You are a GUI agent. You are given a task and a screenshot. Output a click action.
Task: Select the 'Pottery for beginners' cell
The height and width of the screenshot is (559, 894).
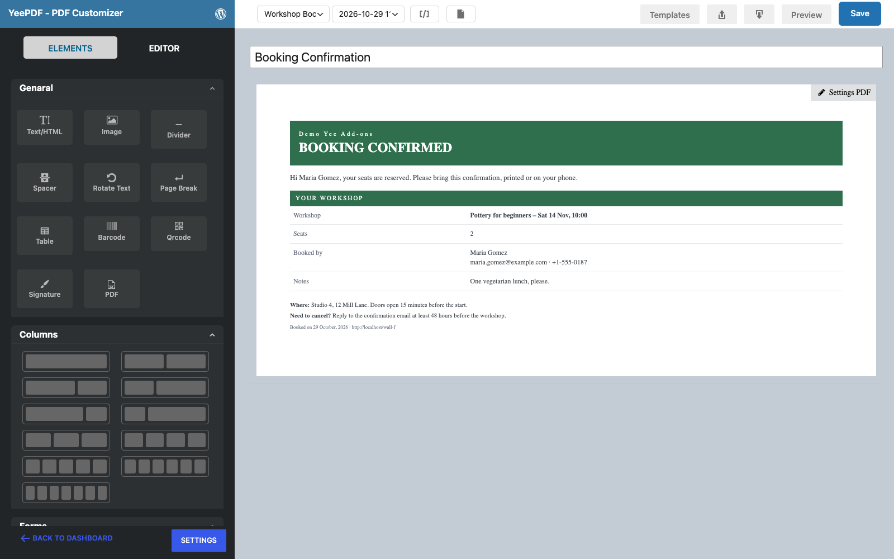[x=529, y=215]
